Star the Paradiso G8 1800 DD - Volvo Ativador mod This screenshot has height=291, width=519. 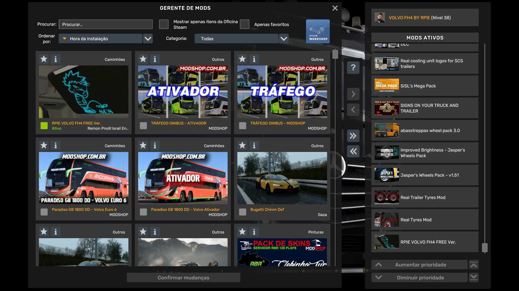point(143,145)
